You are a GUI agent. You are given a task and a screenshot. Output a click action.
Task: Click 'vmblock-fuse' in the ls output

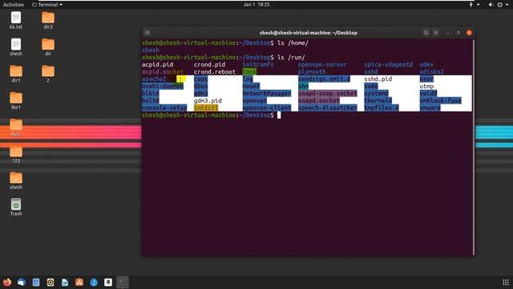(x=440, y=100)
